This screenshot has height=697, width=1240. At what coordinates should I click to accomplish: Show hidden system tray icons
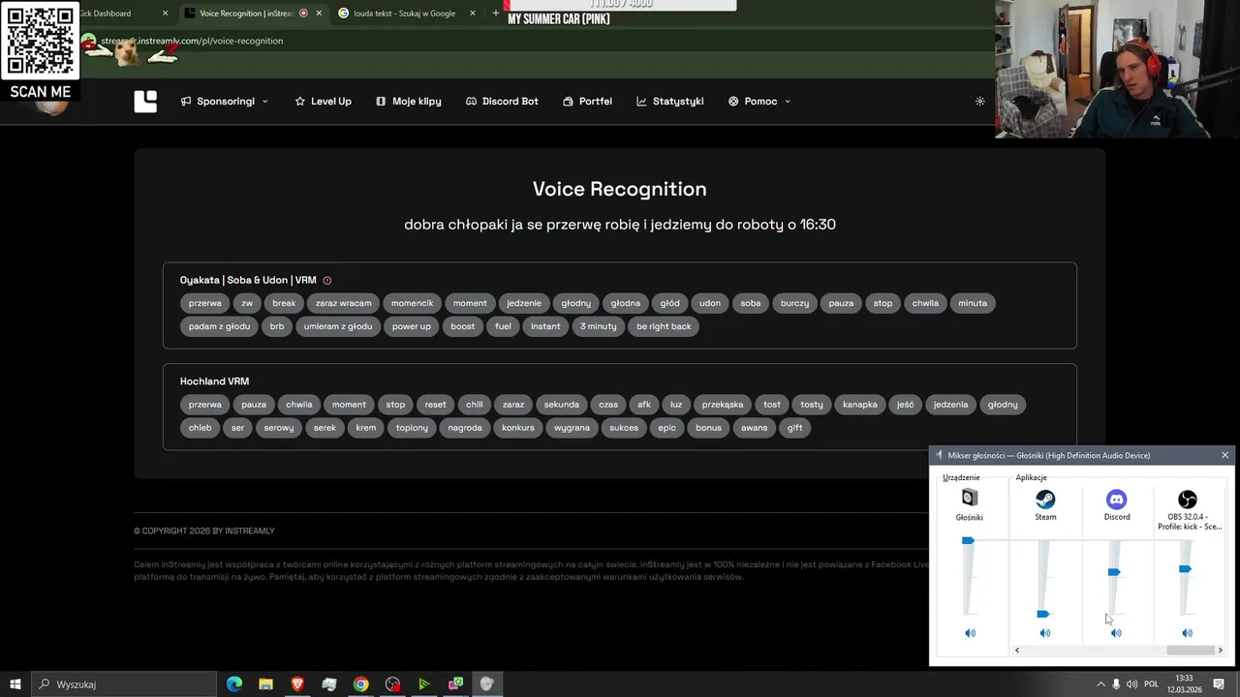coord(1100,684)
